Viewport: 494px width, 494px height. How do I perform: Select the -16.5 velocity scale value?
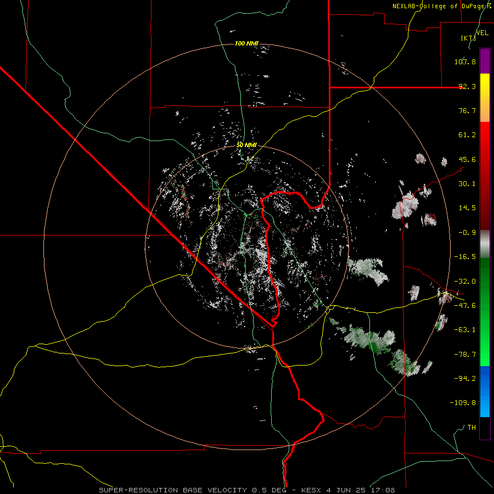pyautogui.click(x=465, y=257)
